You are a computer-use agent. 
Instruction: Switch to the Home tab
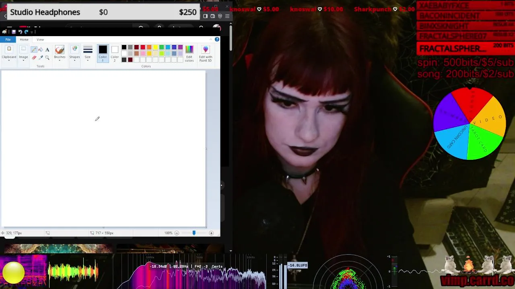24,39
